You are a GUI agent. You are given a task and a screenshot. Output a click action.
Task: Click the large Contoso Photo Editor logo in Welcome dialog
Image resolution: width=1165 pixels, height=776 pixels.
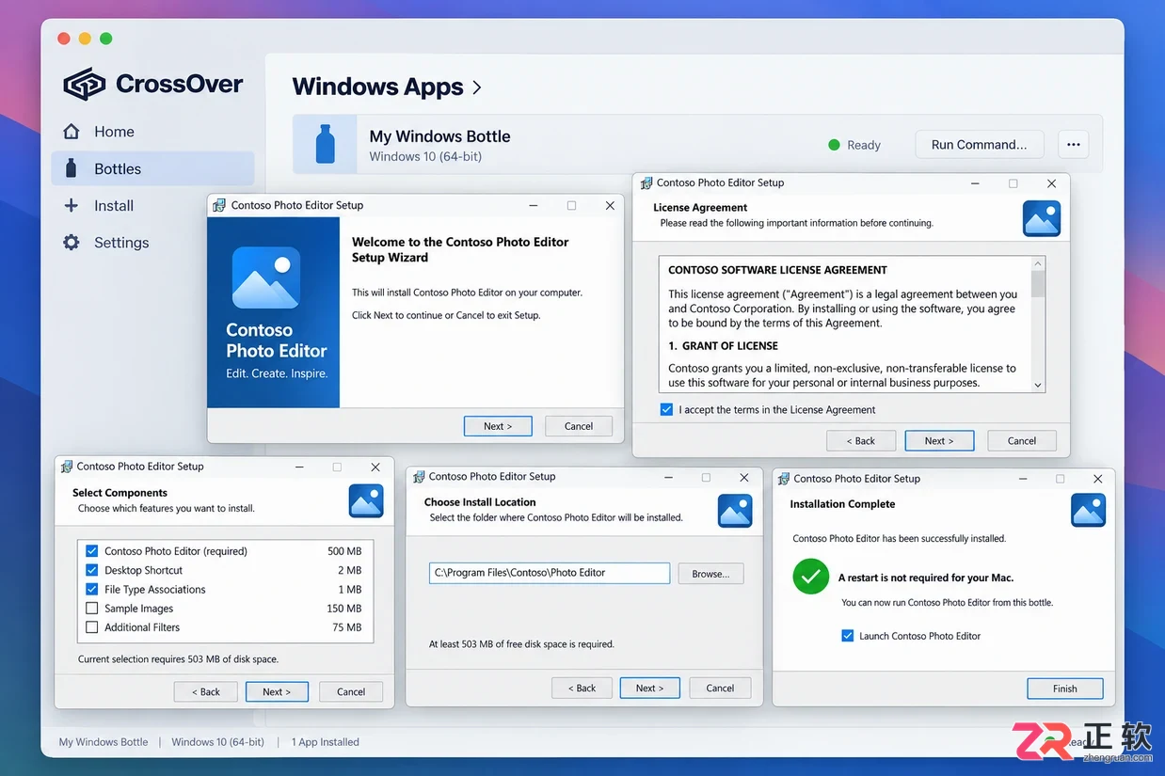pyautogui.click(x=266, y=278)
